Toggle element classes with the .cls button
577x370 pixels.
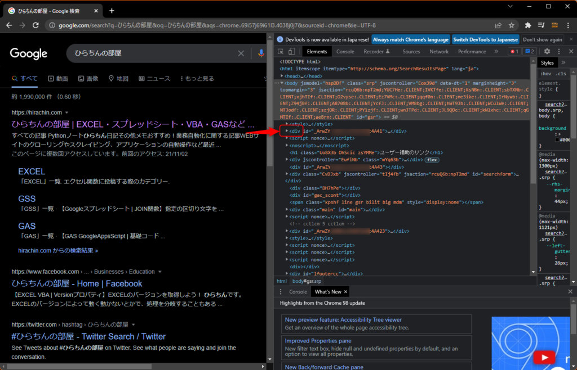click(561, 74)
